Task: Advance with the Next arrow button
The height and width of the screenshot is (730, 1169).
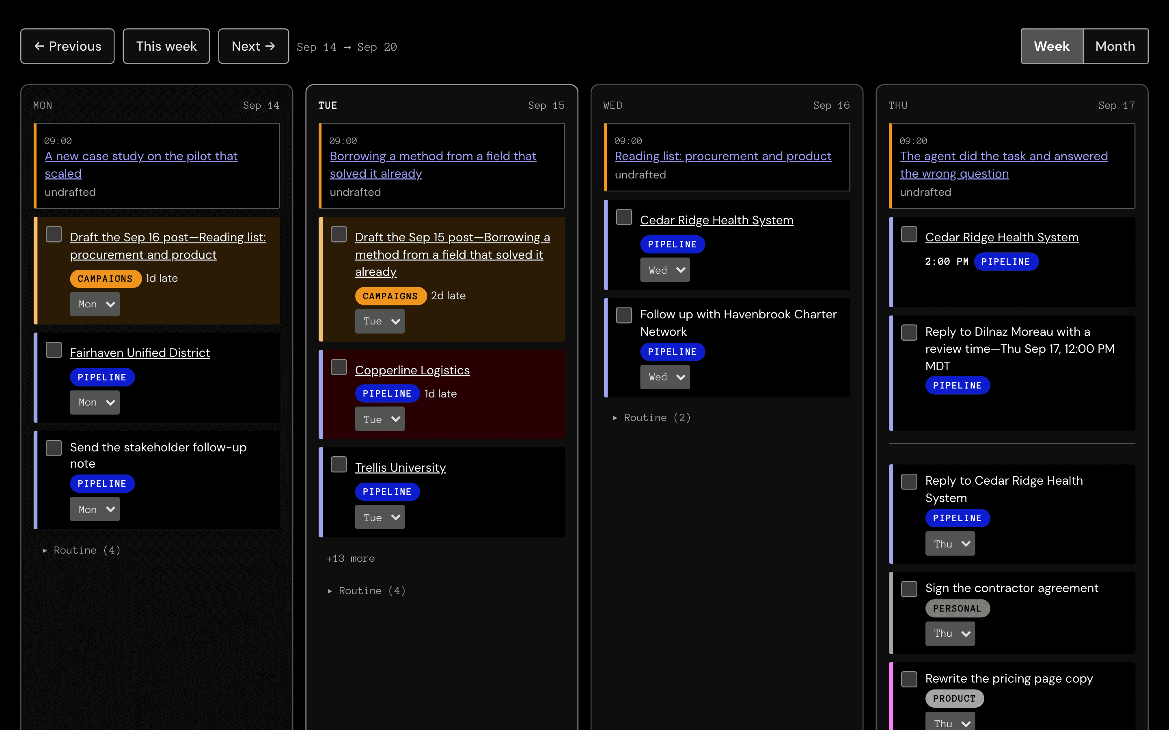Action: click(x=253, y=46)
